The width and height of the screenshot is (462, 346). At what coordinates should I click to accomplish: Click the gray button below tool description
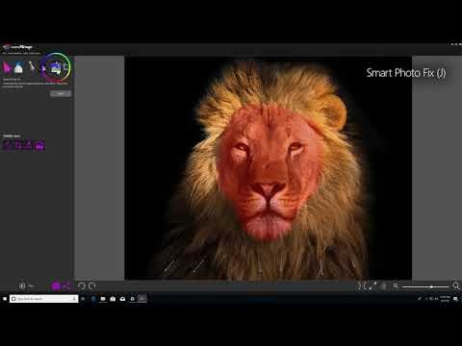click(61, 93)
